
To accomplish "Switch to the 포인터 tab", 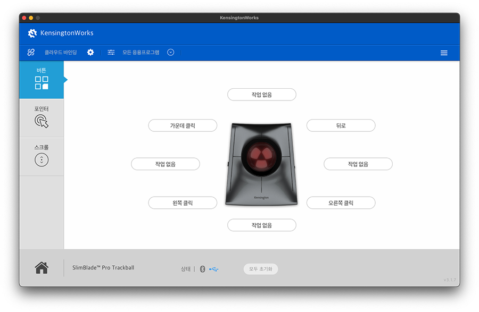I will (42, 118).
